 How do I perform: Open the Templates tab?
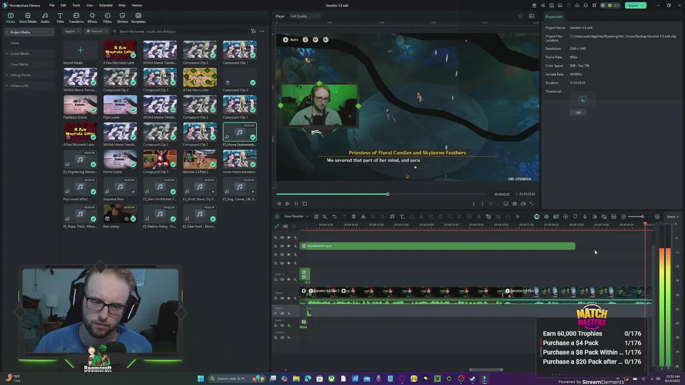tap(138, 18)
